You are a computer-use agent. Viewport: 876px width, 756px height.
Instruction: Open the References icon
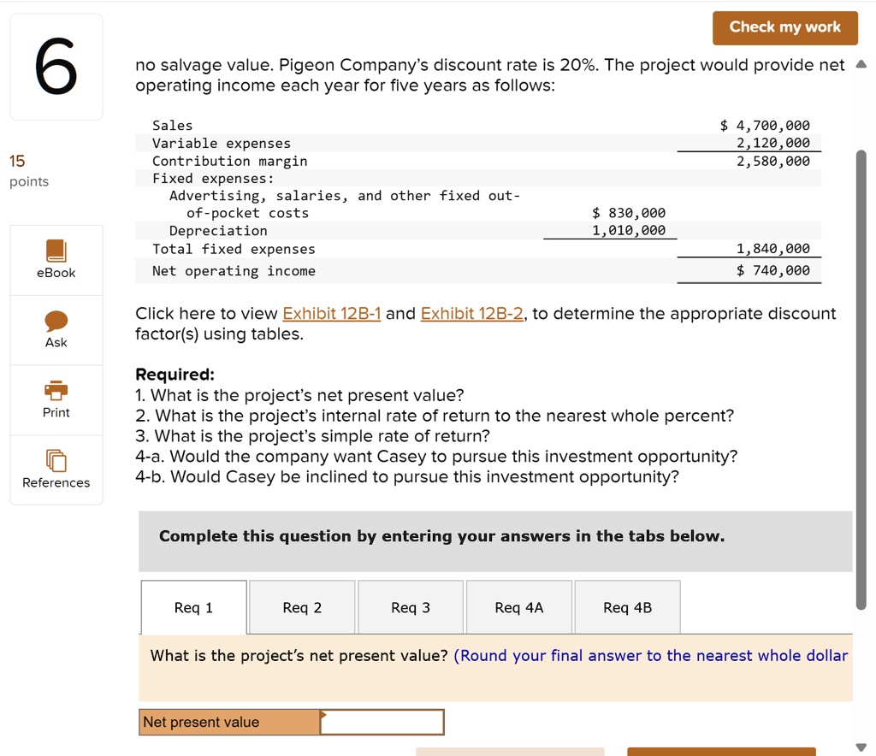click(x=56, y=461)
